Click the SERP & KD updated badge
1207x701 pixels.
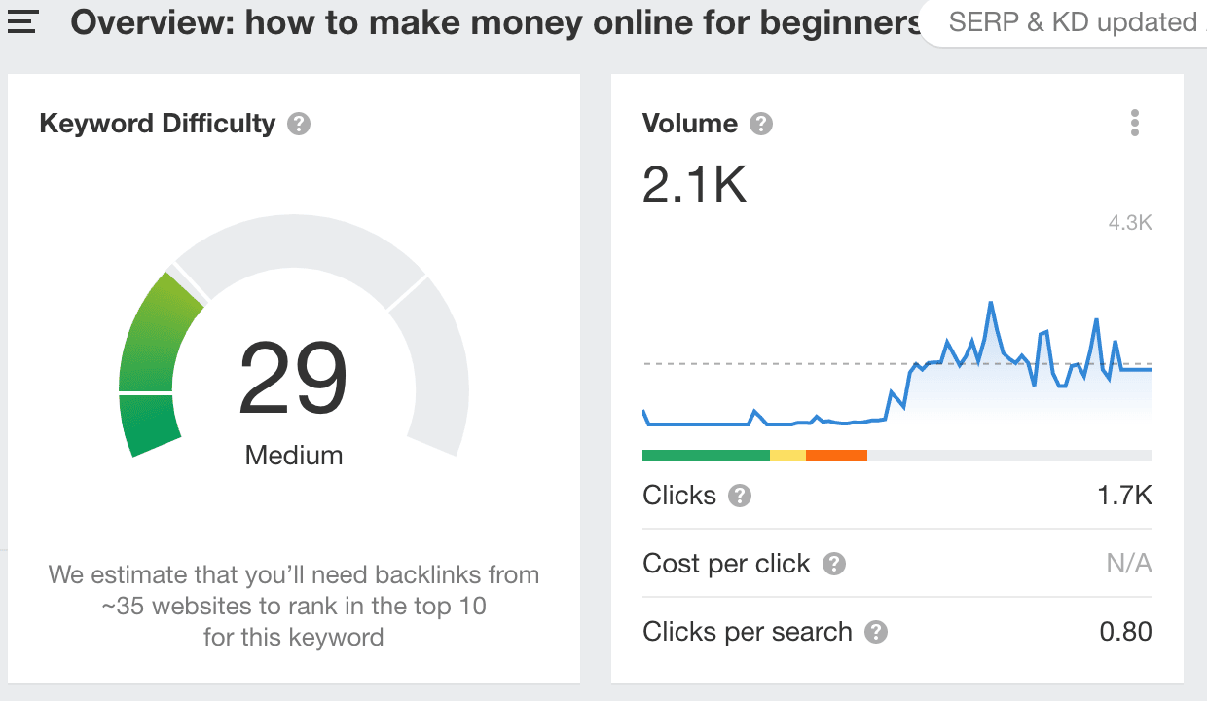[1063, 22]
